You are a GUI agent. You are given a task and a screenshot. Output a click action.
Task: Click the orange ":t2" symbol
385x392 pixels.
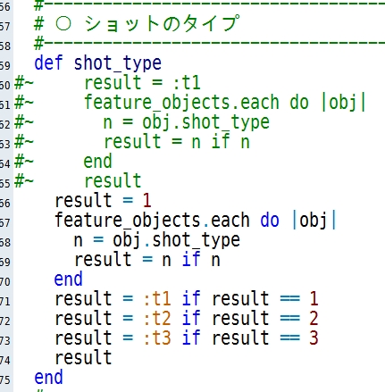click(x=157, y=319)
